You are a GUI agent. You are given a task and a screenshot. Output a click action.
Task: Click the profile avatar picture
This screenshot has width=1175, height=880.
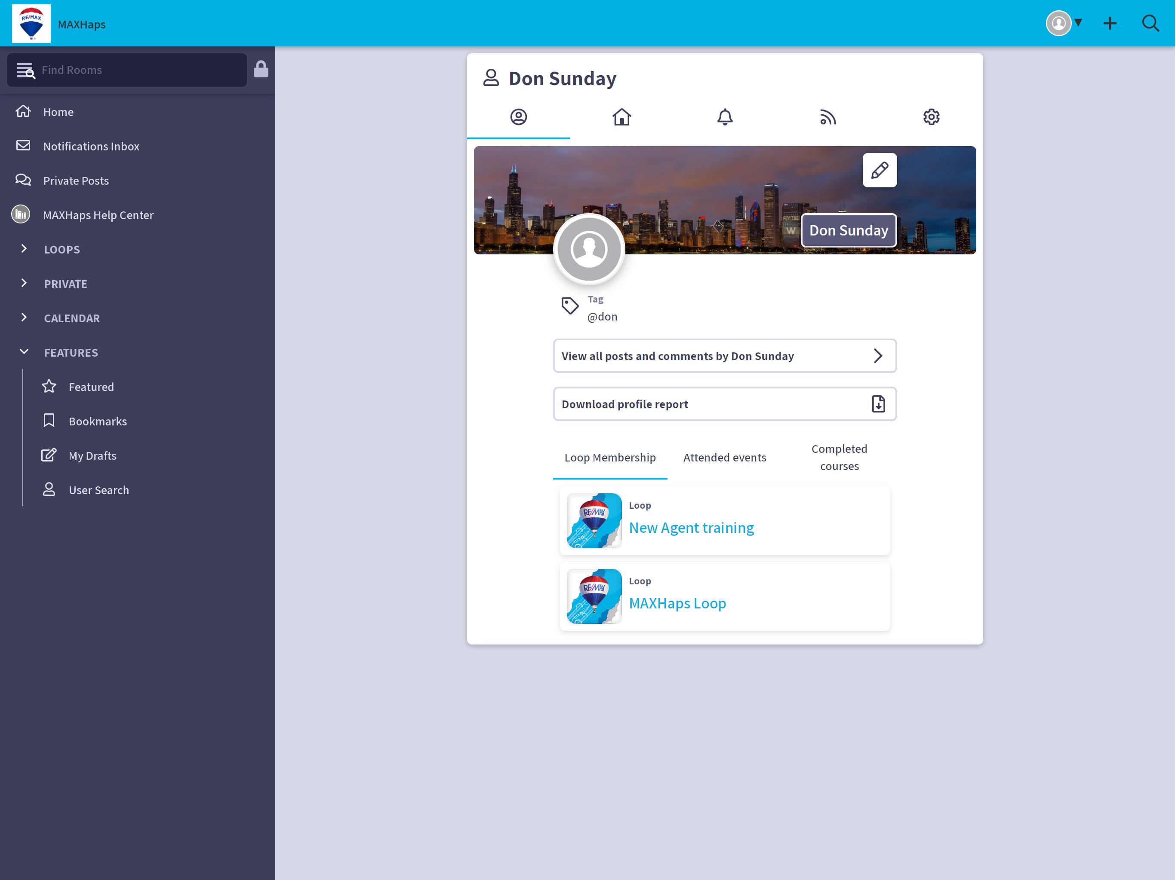click(589, 250)
